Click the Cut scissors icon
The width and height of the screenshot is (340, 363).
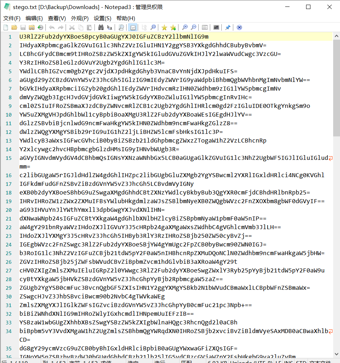coord(71,27)
